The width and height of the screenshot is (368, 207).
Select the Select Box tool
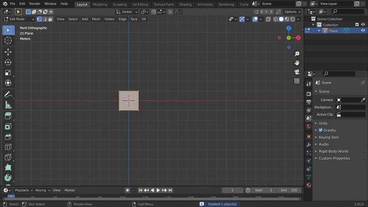[x=8, y=30]
